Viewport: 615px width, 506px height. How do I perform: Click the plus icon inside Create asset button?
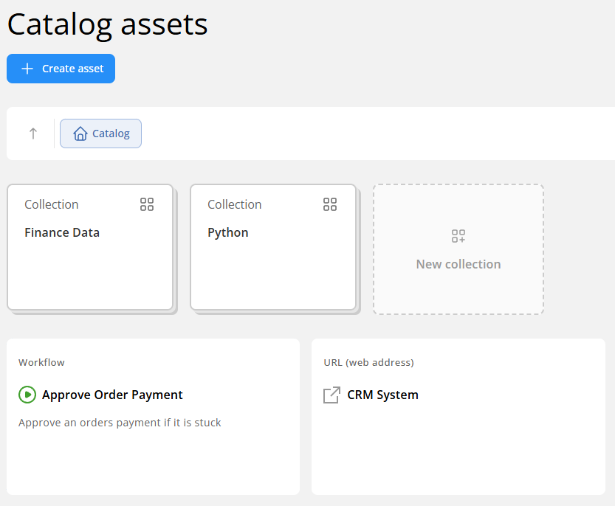point(27,69)
